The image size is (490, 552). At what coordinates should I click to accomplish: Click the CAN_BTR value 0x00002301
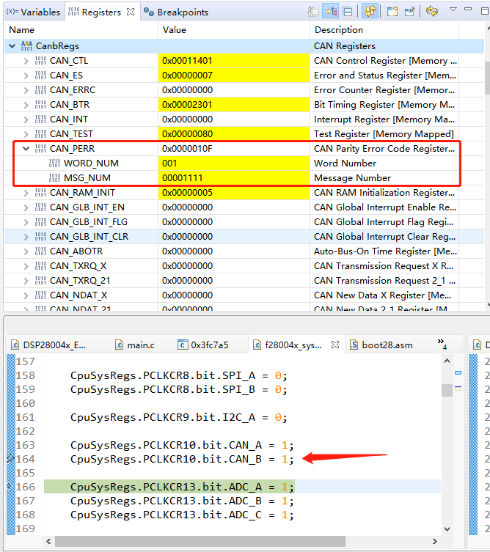[187, 105]
